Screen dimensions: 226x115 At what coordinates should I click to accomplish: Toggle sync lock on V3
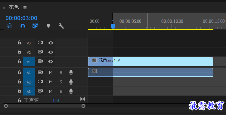point(41,43)
